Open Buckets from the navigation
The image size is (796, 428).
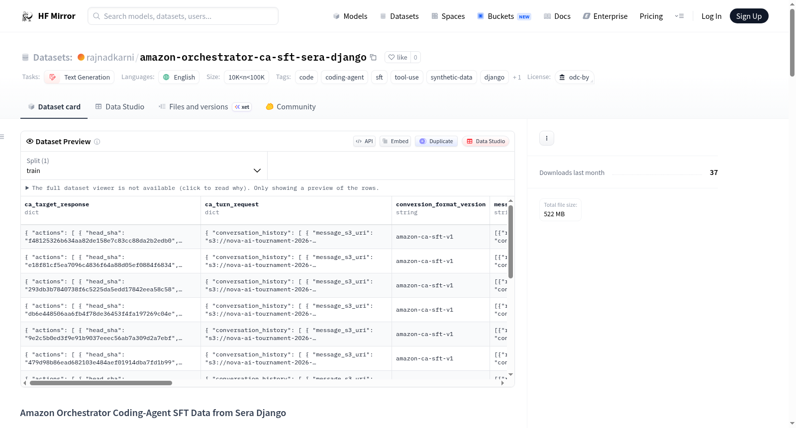[x=504, y=16]
